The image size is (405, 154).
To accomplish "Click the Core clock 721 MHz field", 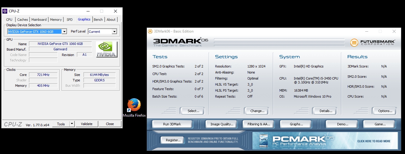I will (43, 75).
